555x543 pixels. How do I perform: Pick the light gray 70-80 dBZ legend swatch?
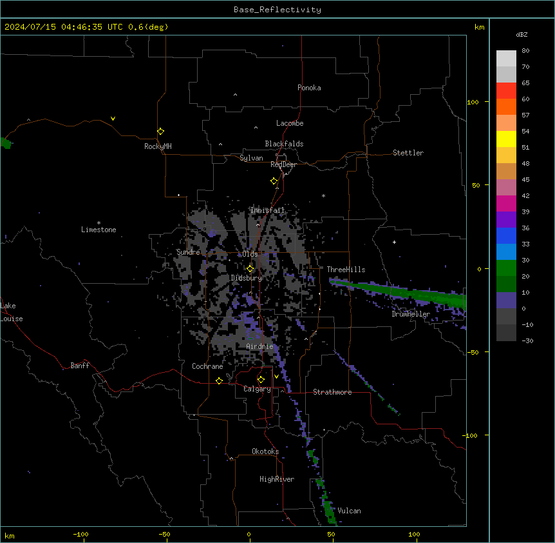[x=506, y=58]
